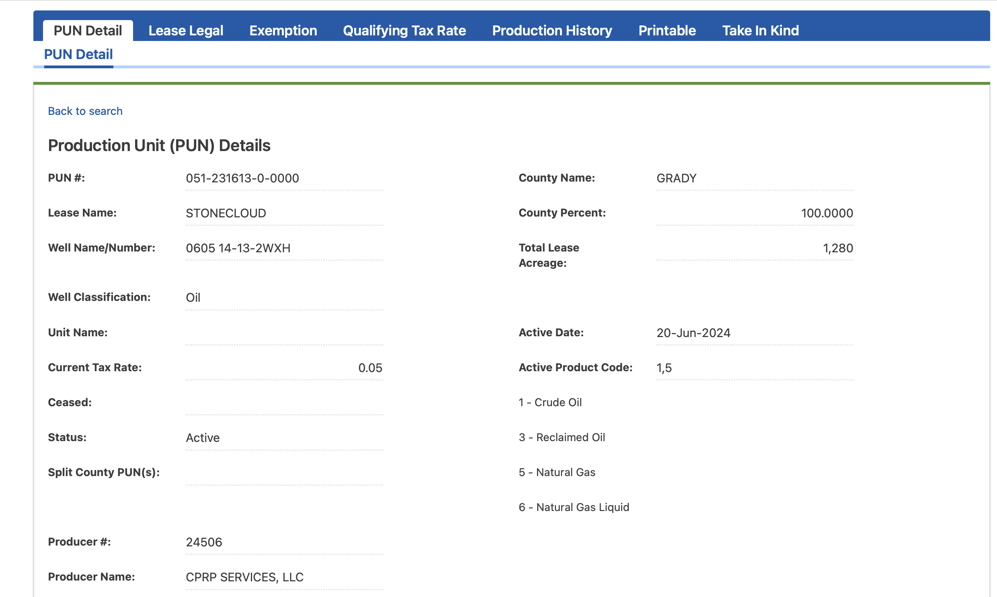The image size is (997, 597).
Task: Switch to the Take In Kind tab
Action: pyautogui.click(x=760, y=31)
